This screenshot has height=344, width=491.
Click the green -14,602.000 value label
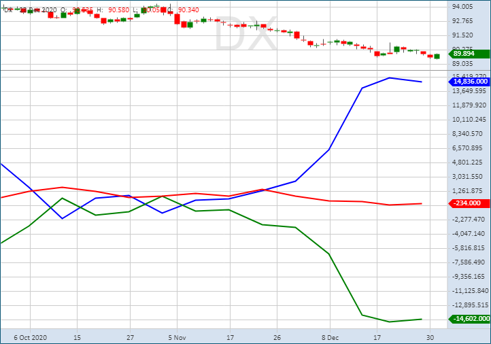pyautogui.click(x=468, y=319)
